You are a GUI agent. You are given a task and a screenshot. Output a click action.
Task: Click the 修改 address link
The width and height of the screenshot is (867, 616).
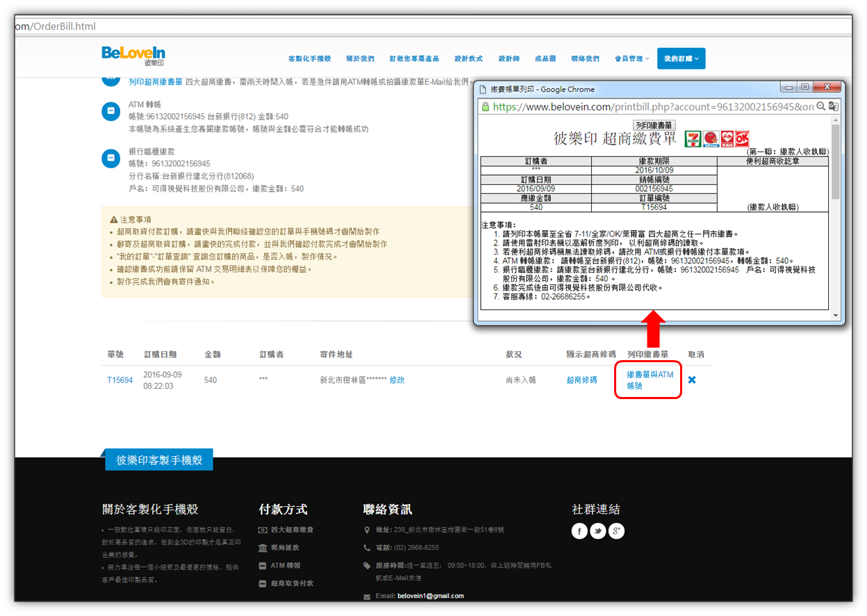397,380
